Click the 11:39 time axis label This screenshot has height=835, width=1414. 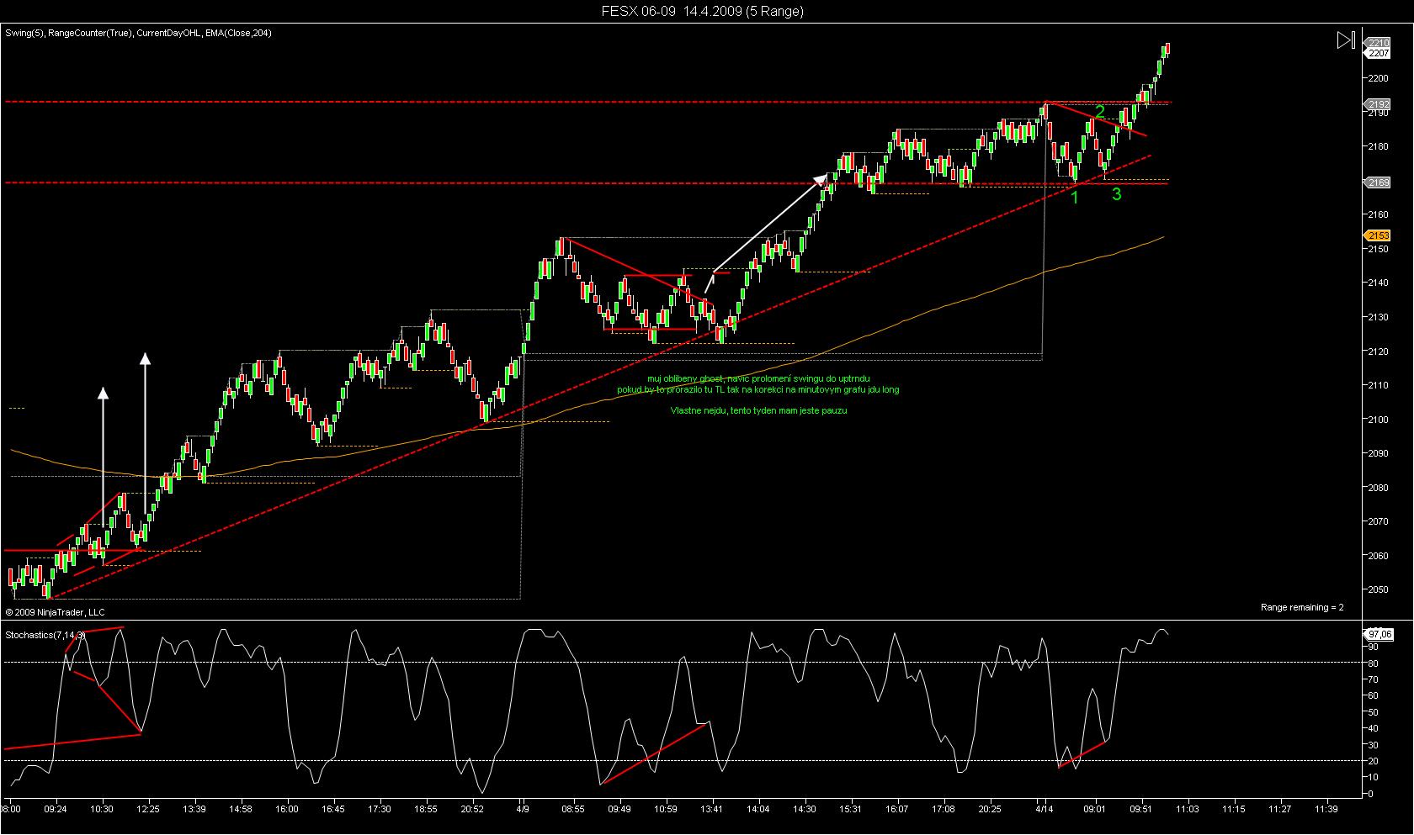tap(1326, 809)
